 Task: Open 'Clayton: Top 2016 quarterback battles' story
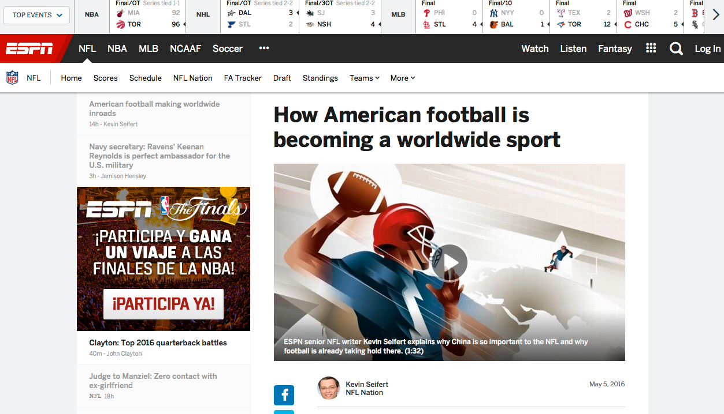(x=158, y=343)
